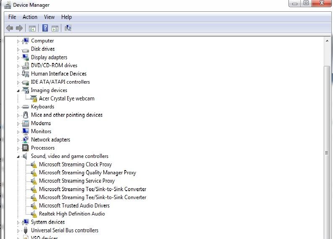Expand the Computer node

[x=18, y=41]
